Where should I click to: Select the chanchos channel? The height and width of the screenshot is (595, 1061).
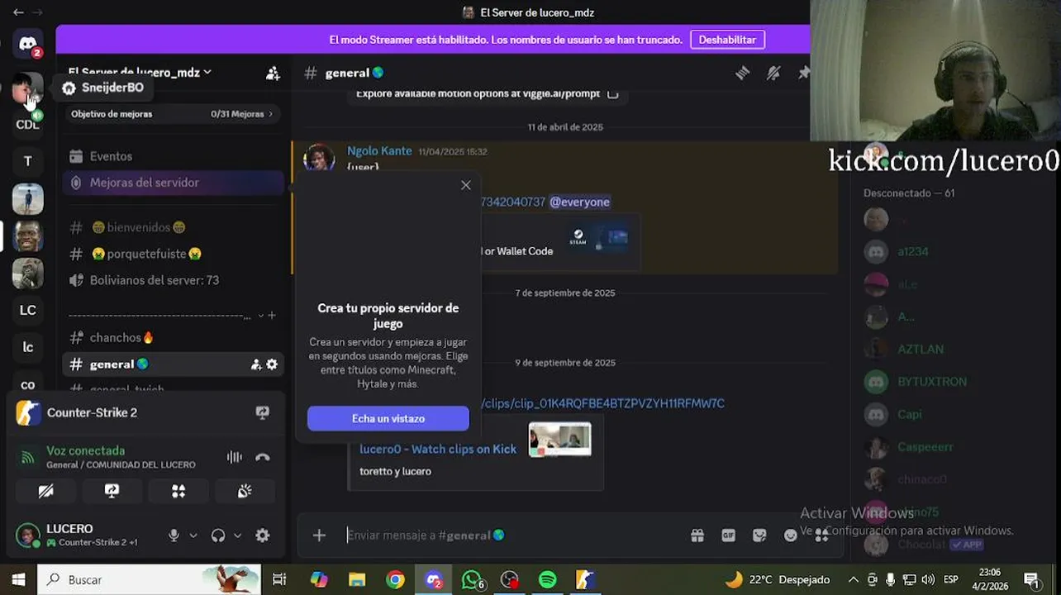[x=174, y=337]
